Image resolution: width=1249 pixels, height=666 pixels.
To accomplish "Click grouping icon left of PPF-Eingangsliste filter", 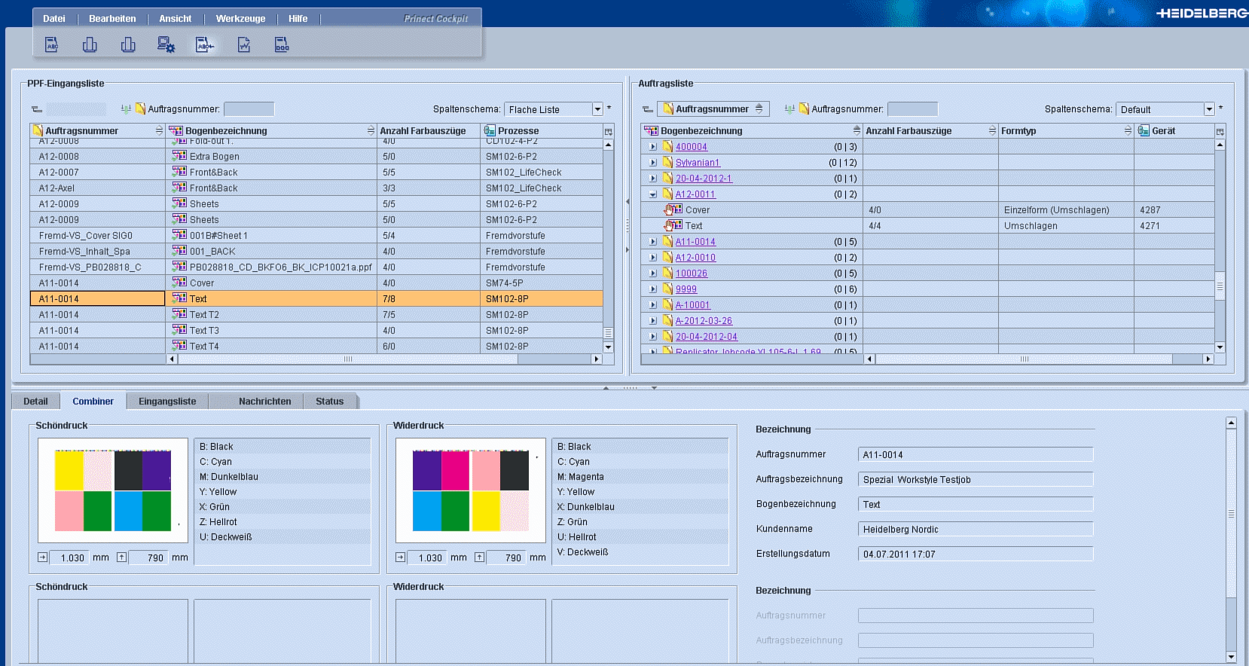I will click(x=36, y=109).
